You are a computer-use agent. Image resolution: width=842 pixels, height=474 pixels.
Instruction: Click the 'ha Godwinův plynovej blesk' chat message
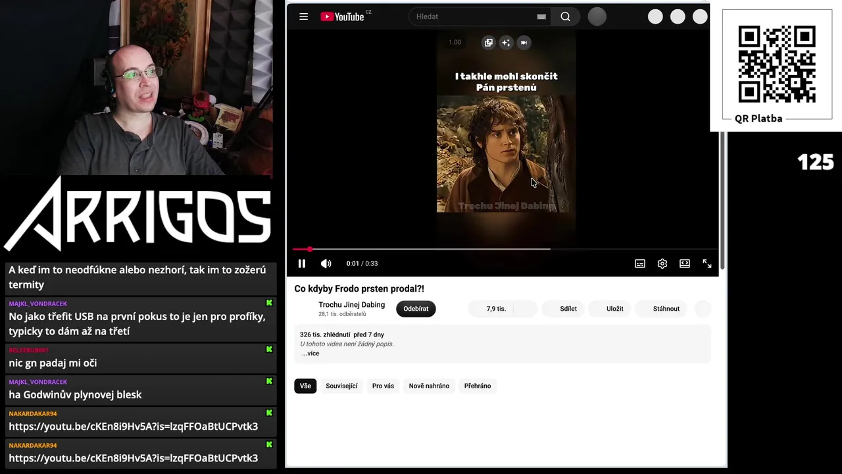(75, 395)
